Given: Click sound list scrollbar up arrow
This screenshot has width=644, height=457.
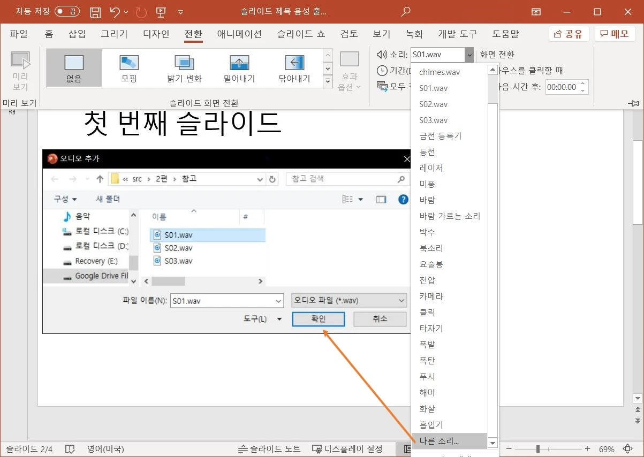Looking at the screenshot, I should click(x=493, y=68).
